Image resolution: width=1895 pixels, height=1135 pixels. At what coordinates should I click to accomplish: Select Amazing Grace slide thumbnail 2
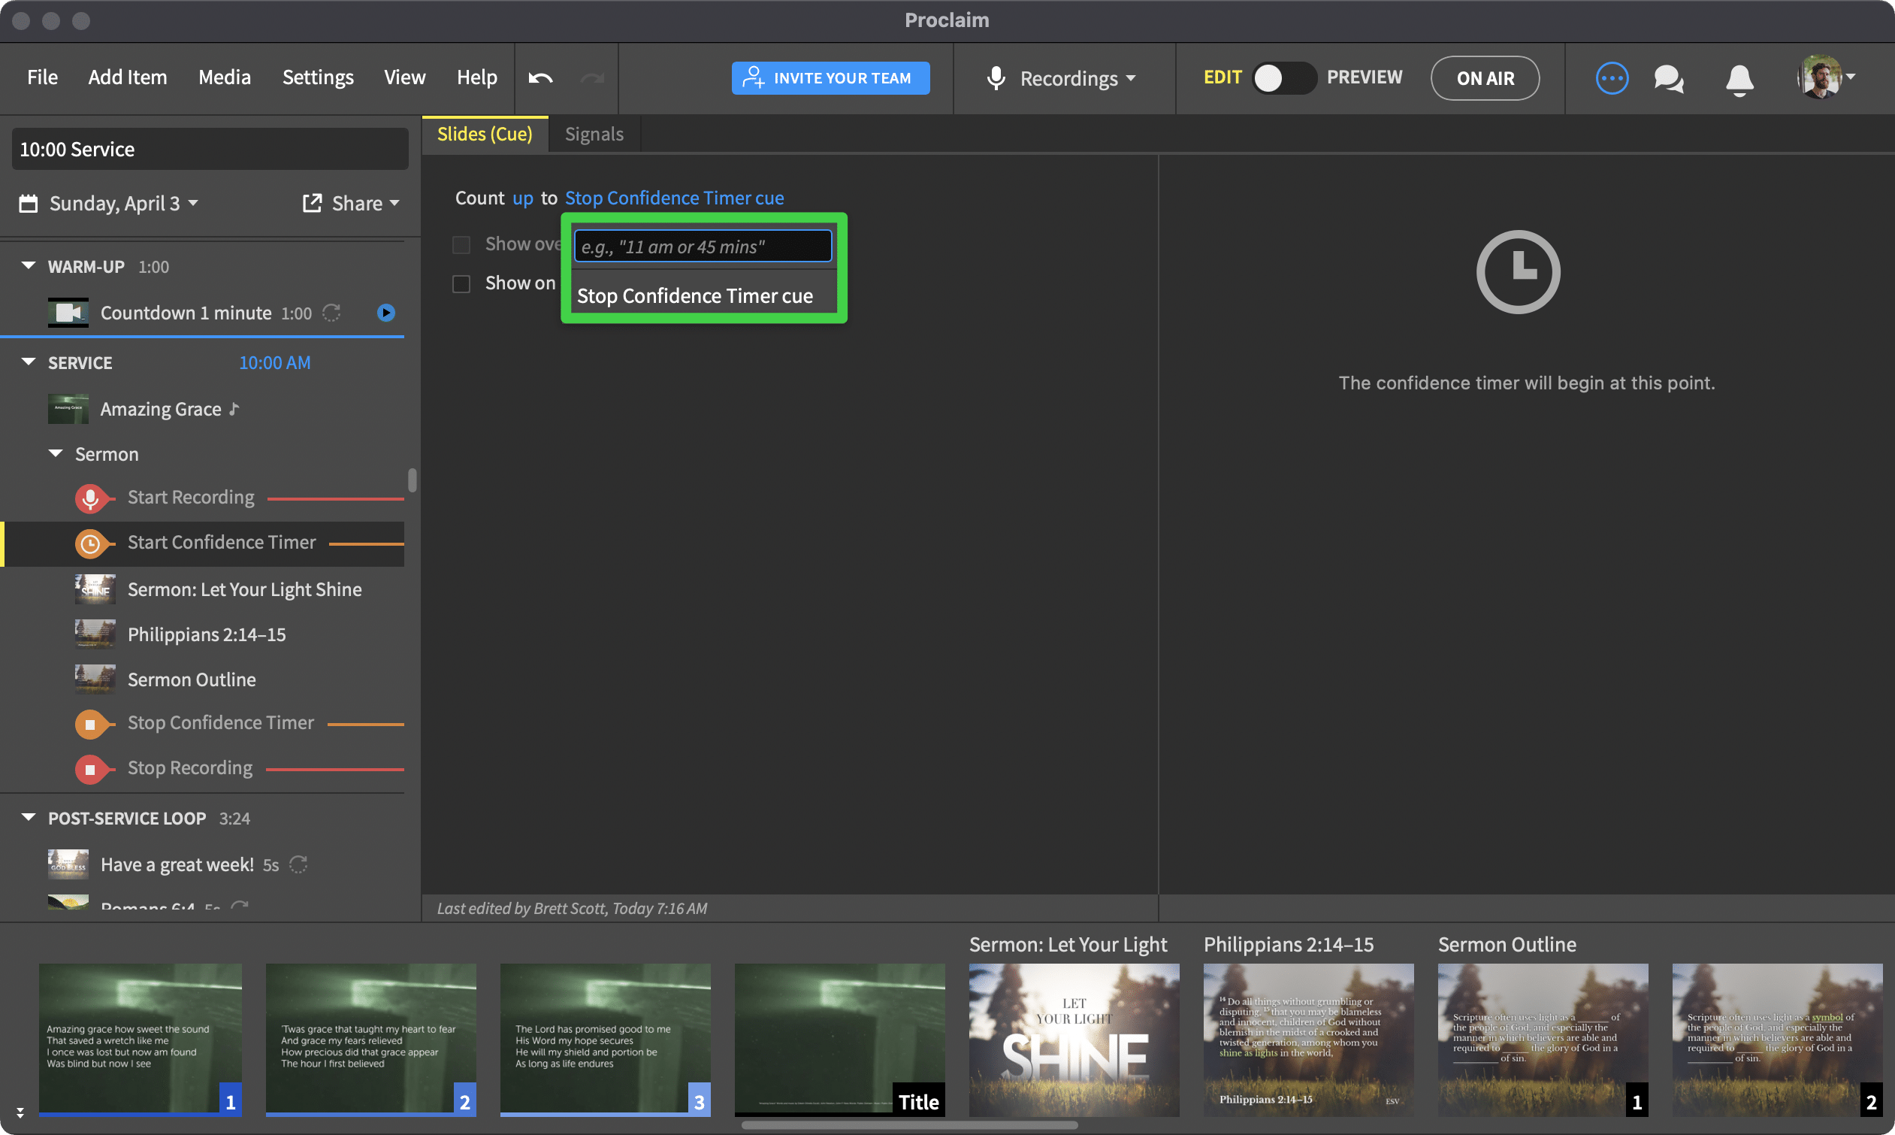point(370,1039)
